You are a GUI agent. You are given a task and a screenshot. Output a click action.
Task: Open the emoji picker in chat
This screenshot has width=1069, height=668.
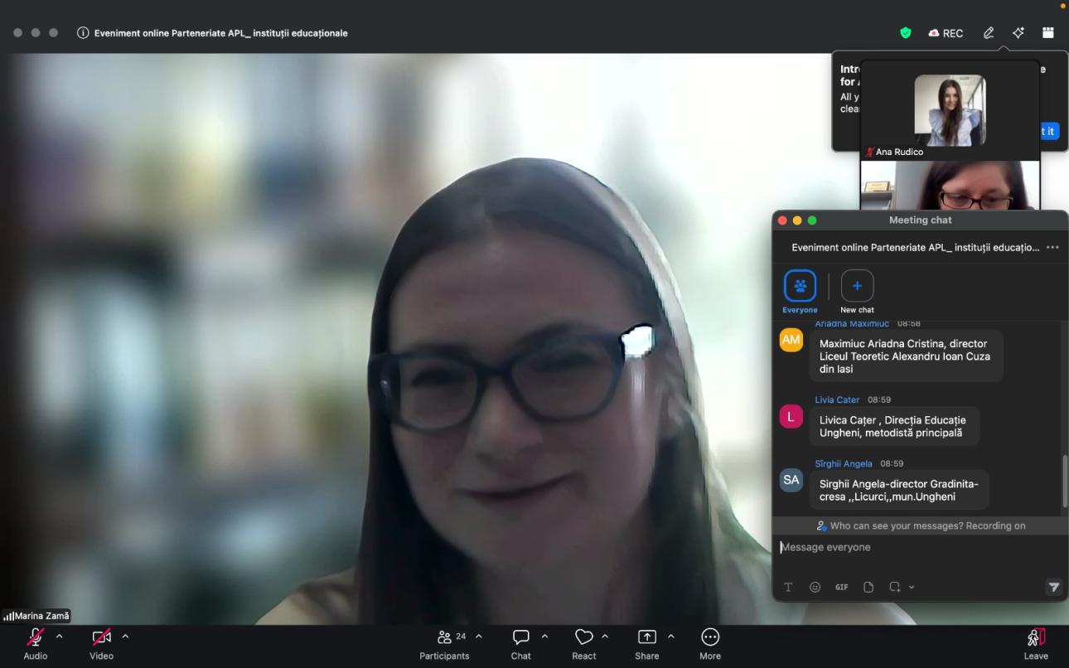pos(815,587)
